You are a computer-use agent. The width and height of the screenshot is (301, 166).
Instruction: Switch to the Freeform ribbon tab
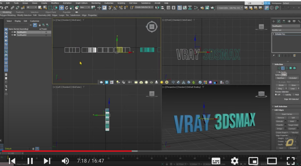click(x=20, y=12)
